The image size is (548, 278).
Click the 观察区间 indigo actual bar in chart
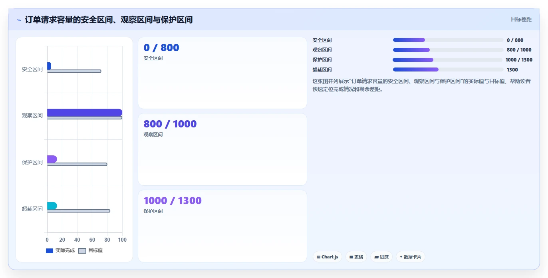[85, 113]
